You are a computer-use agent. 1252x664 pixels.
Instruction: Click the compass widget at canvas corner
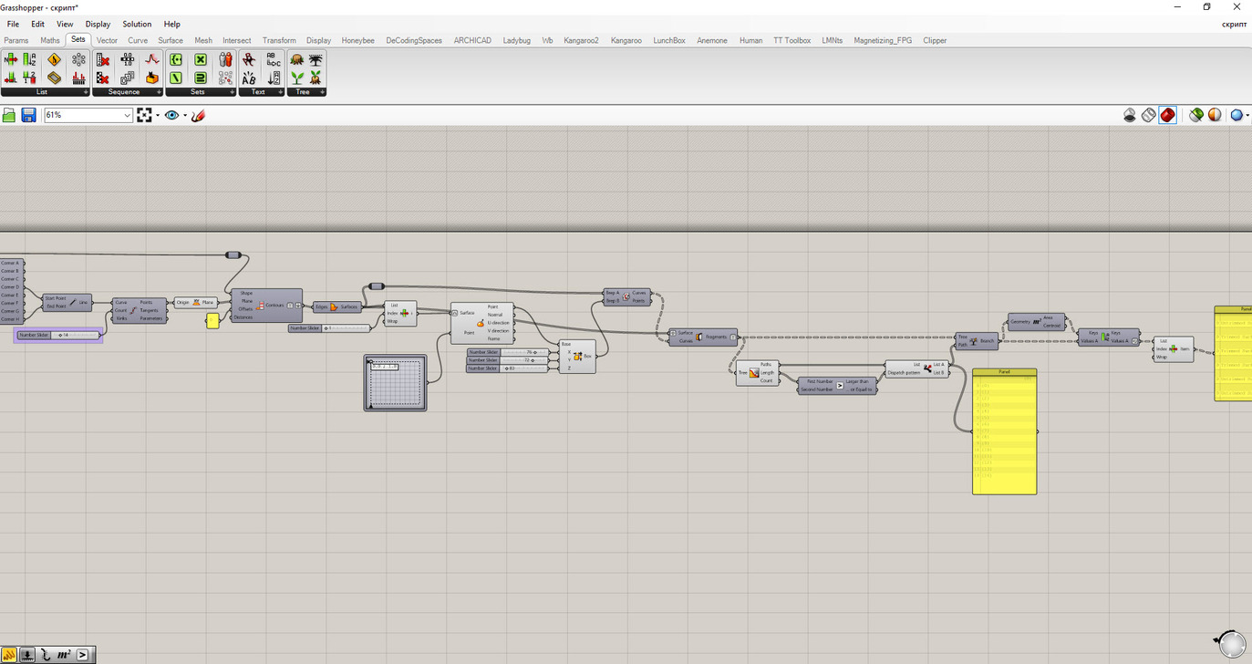(x=1231, y=644)
